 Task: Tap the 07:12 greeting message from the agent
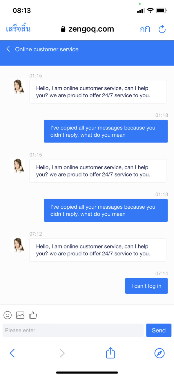[98, 250]
